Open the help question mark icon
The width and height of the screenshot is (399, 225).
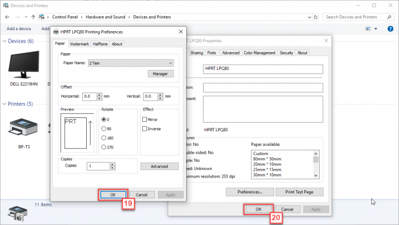390,29
